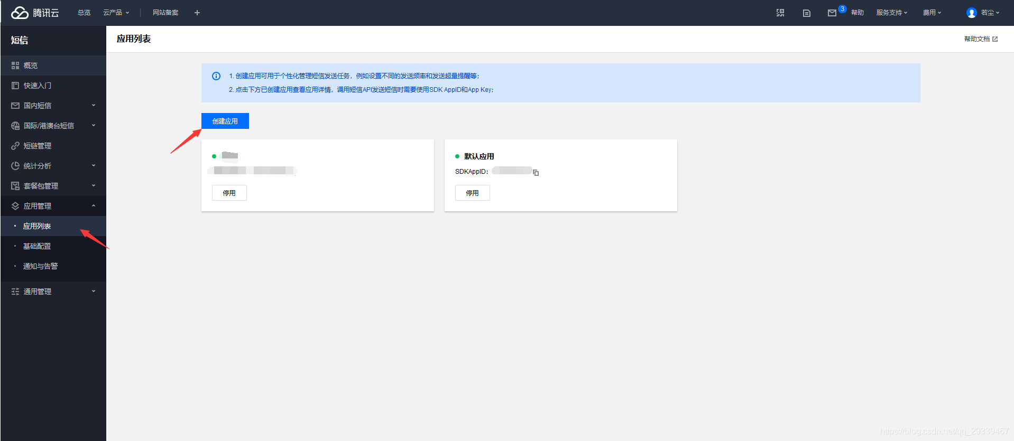Screen dimensions: 1014x441
Task: Click the 短链管理 link icon
Action: [x=15, y=146]
